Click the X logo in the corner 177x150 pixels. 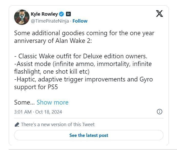click(x=159, y=14)
